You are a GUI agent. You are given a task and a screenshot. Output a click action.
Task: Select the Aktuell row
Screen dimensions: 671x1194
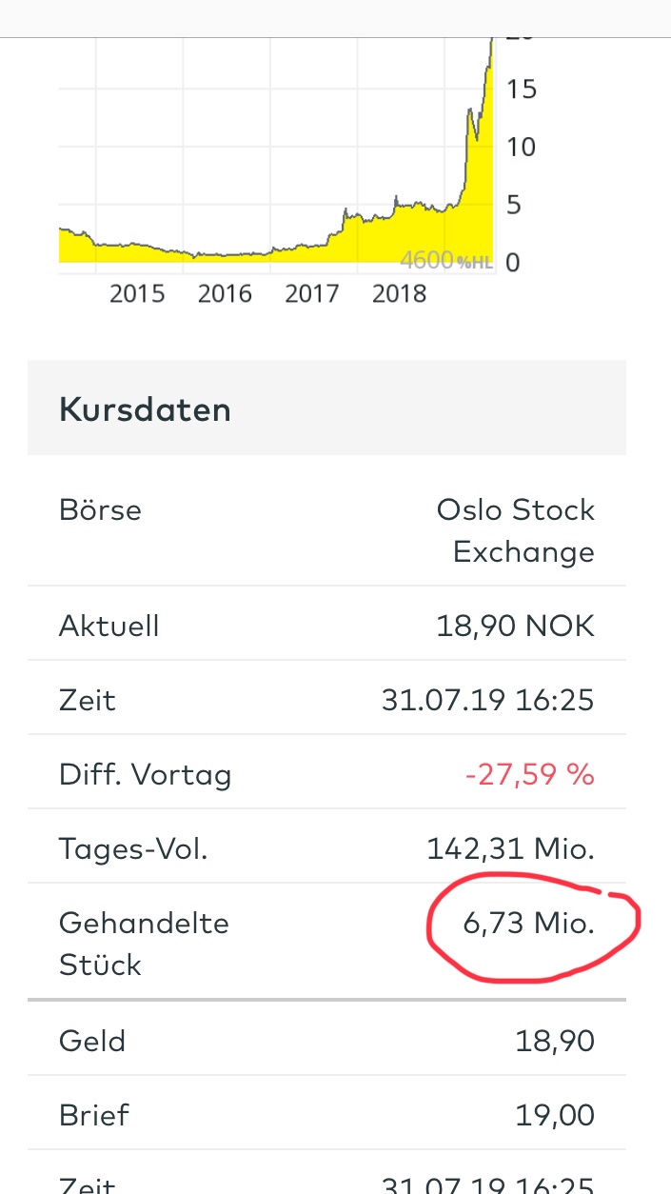(109, 626)
